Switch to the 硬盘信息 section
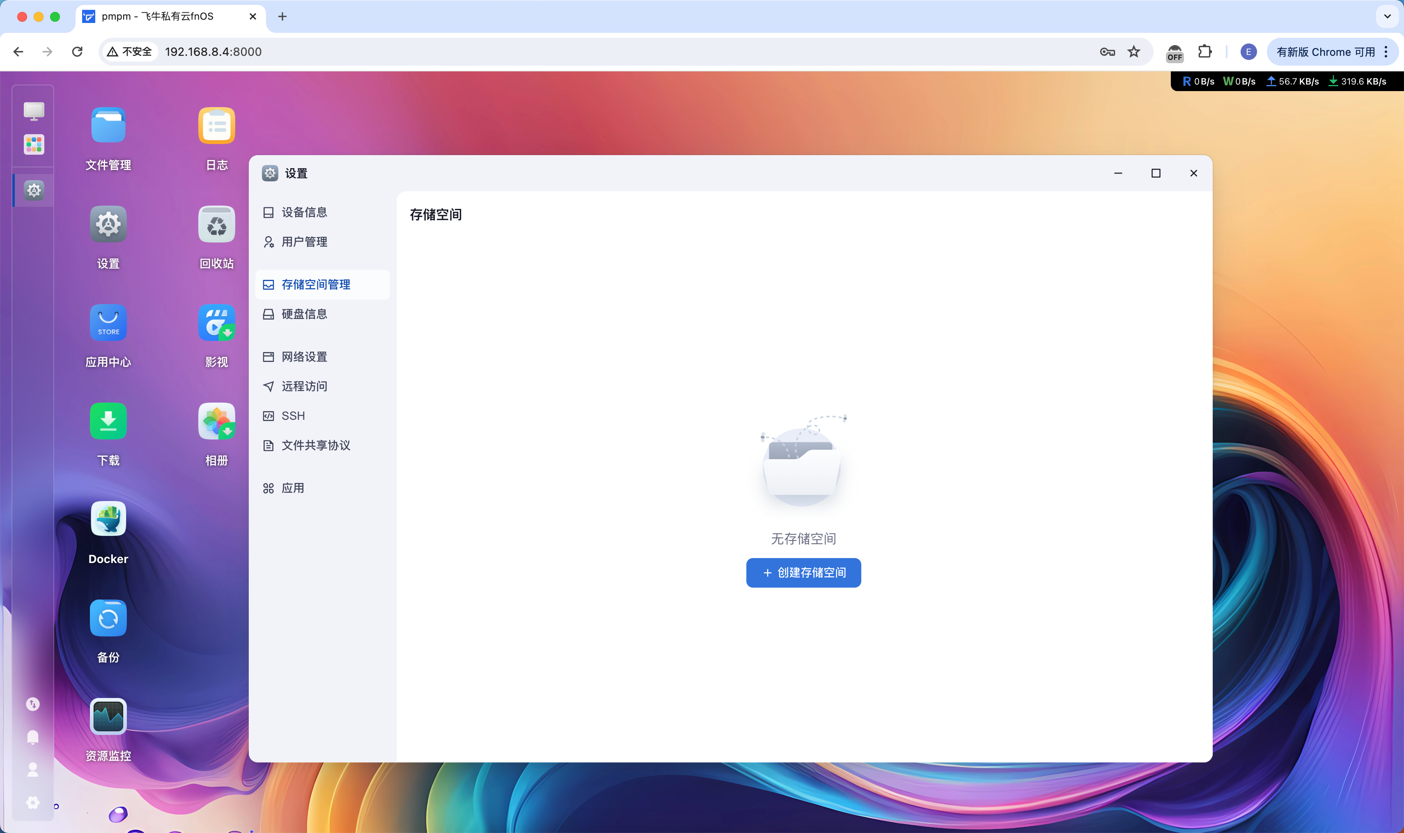1404x833 pixels. (304, 314)
